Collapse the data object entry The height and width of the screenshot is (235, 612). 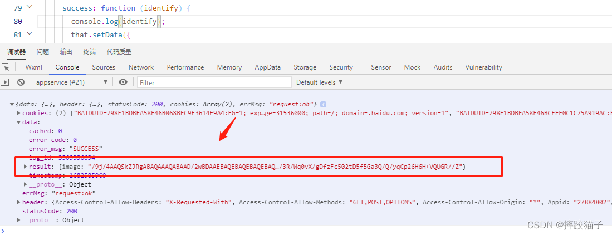19,122
